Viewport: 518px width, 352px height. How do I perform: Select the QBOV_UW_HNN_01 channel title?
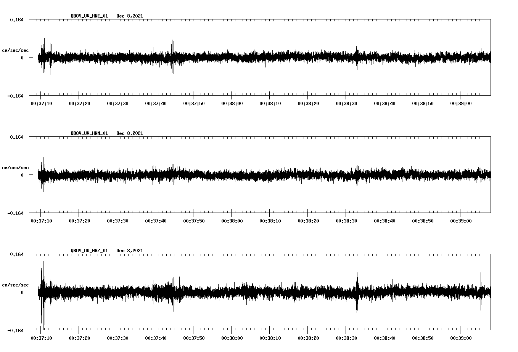tap(89, 133)
